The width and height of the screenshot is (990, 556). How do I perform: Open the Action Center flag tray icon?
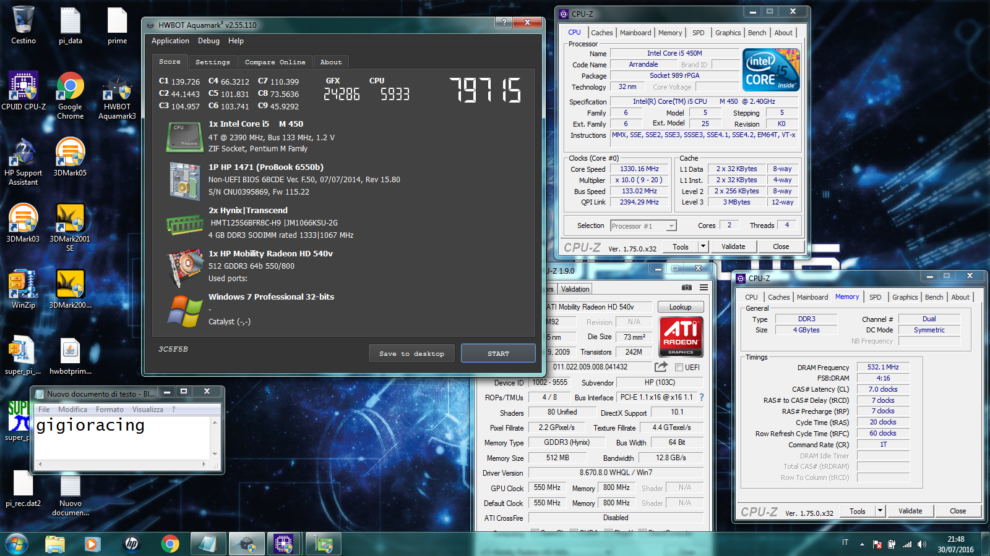(877, 544)
